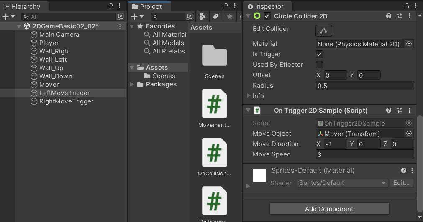Uncheck the Is Trigger checkbox
This screenshot has height=222, width=423.
coord(319,54)
